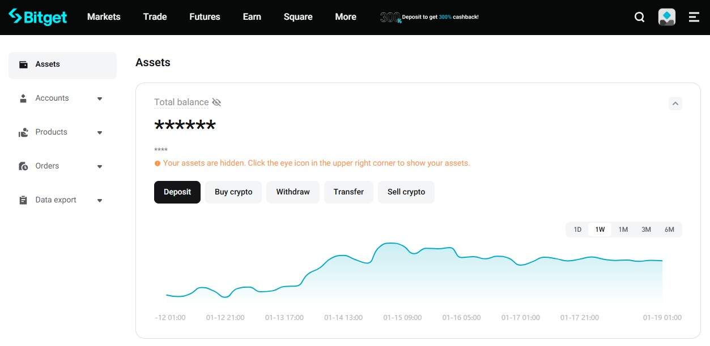Click the Assets wallet icon in sidebar
Viewport: 710px width, 346px height.
(x=23, y=64)
